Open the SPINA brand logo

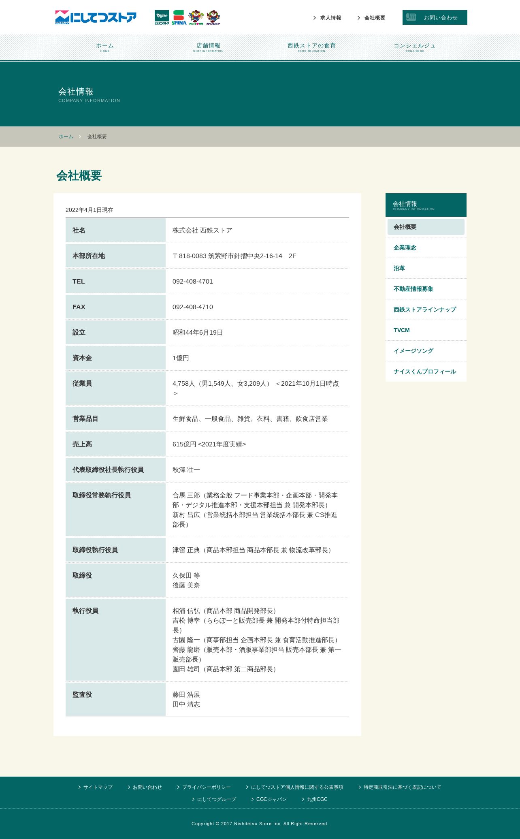(179, 17)
